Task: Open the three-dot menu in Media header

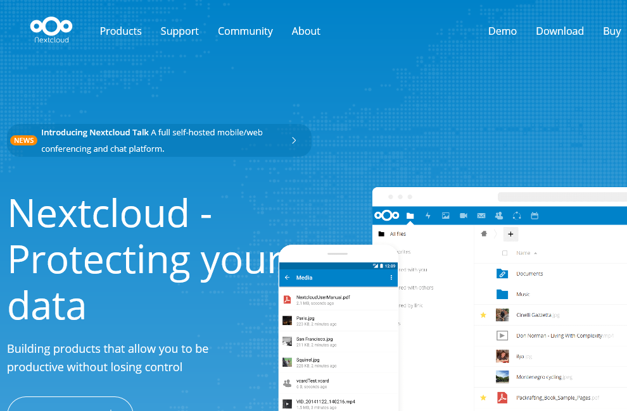Action: pyautogui.click(x=391, y=277)
